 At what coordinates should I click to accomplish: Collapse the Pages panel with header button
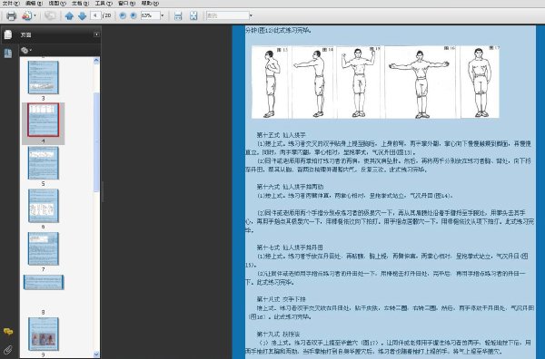tap(96, 34)
